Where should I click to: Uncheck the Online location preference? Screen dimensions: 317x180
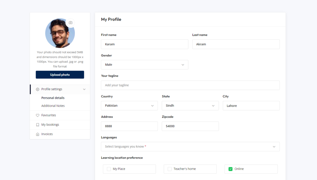click(x=230, y=169)
